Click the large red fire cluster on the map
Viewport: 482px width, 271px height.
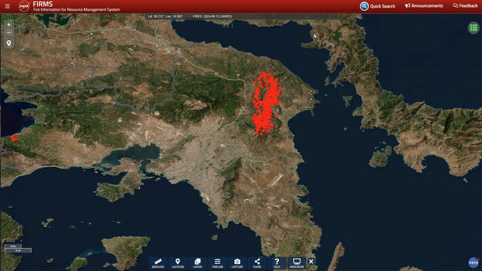266,103
